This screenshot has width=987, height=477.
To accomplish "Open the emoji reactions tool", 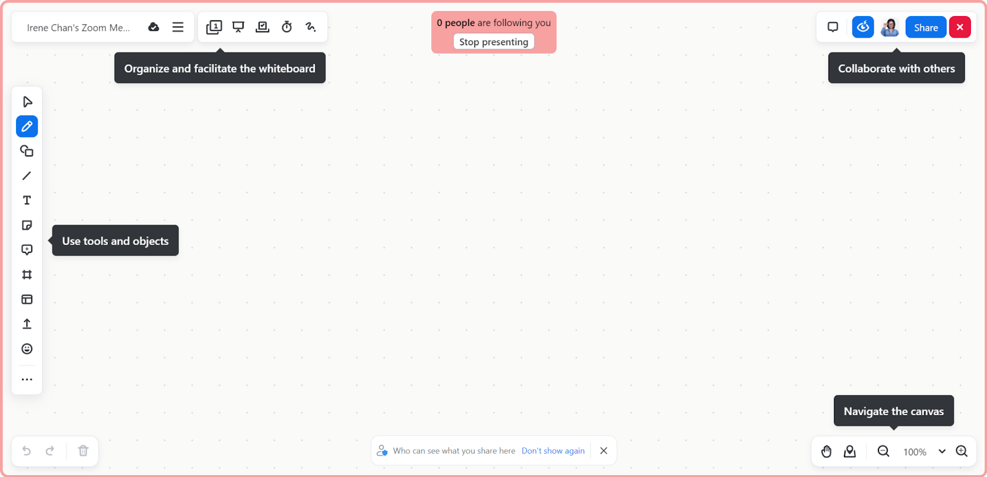I will (x=27, y=349).
